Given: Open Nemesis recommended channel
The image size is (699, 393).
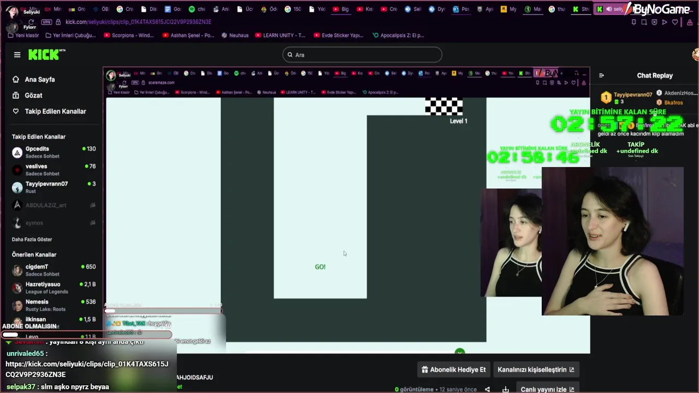Looking at the screenshot, I should pyautogui.click(x=54, y=305).
